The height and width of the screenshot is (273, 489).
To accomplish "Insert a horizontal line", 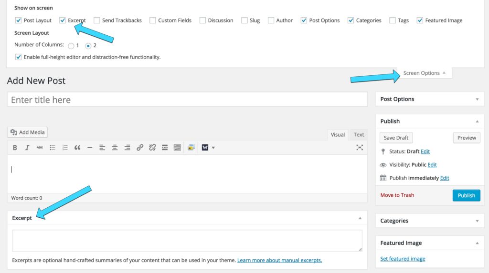I will [90, 148].
